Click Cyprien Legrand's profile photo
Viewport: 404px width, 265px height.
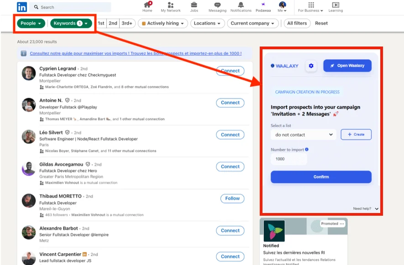[x=29, y=73]
